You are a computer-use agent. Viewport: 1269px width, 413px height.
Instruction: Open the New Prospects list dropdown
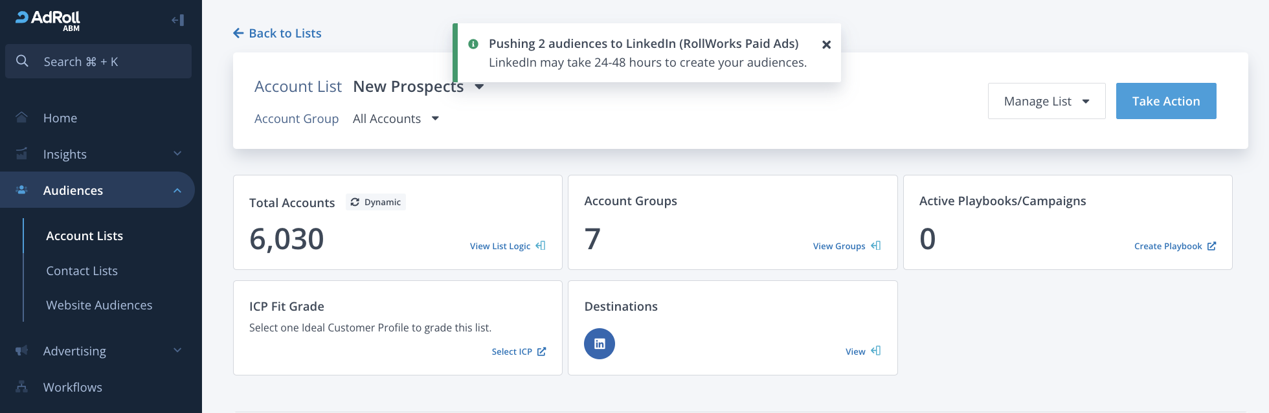[479, 87]
